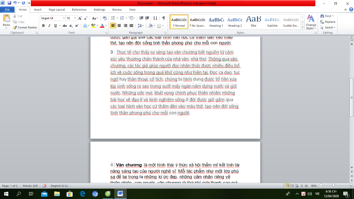Toggle Bold formatting

43,26
